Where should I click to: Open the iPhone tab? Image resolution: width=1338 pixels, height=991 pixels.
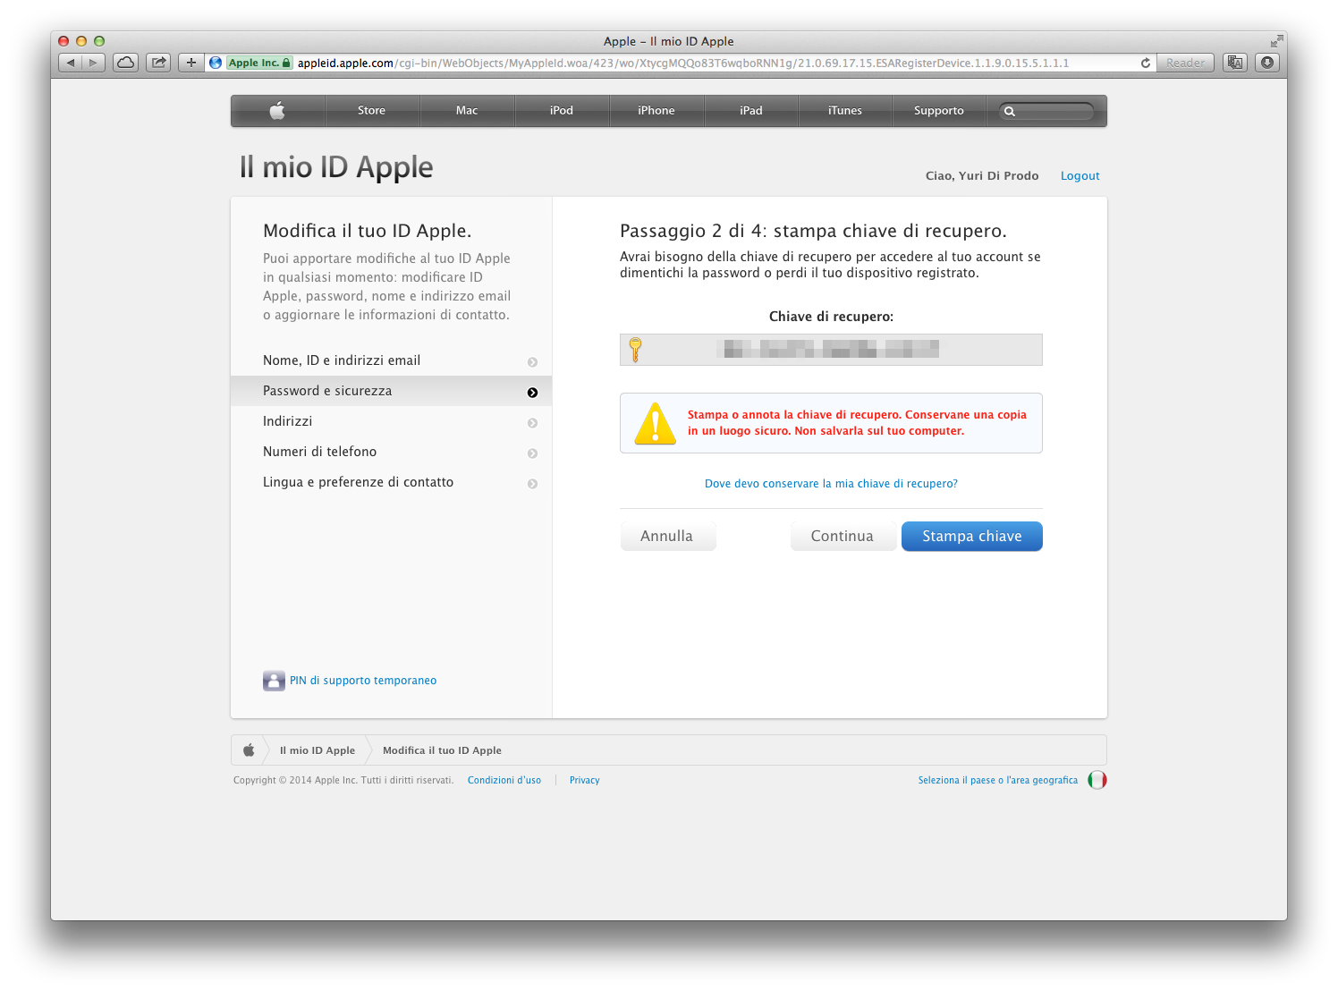click(x=656, y=111)
